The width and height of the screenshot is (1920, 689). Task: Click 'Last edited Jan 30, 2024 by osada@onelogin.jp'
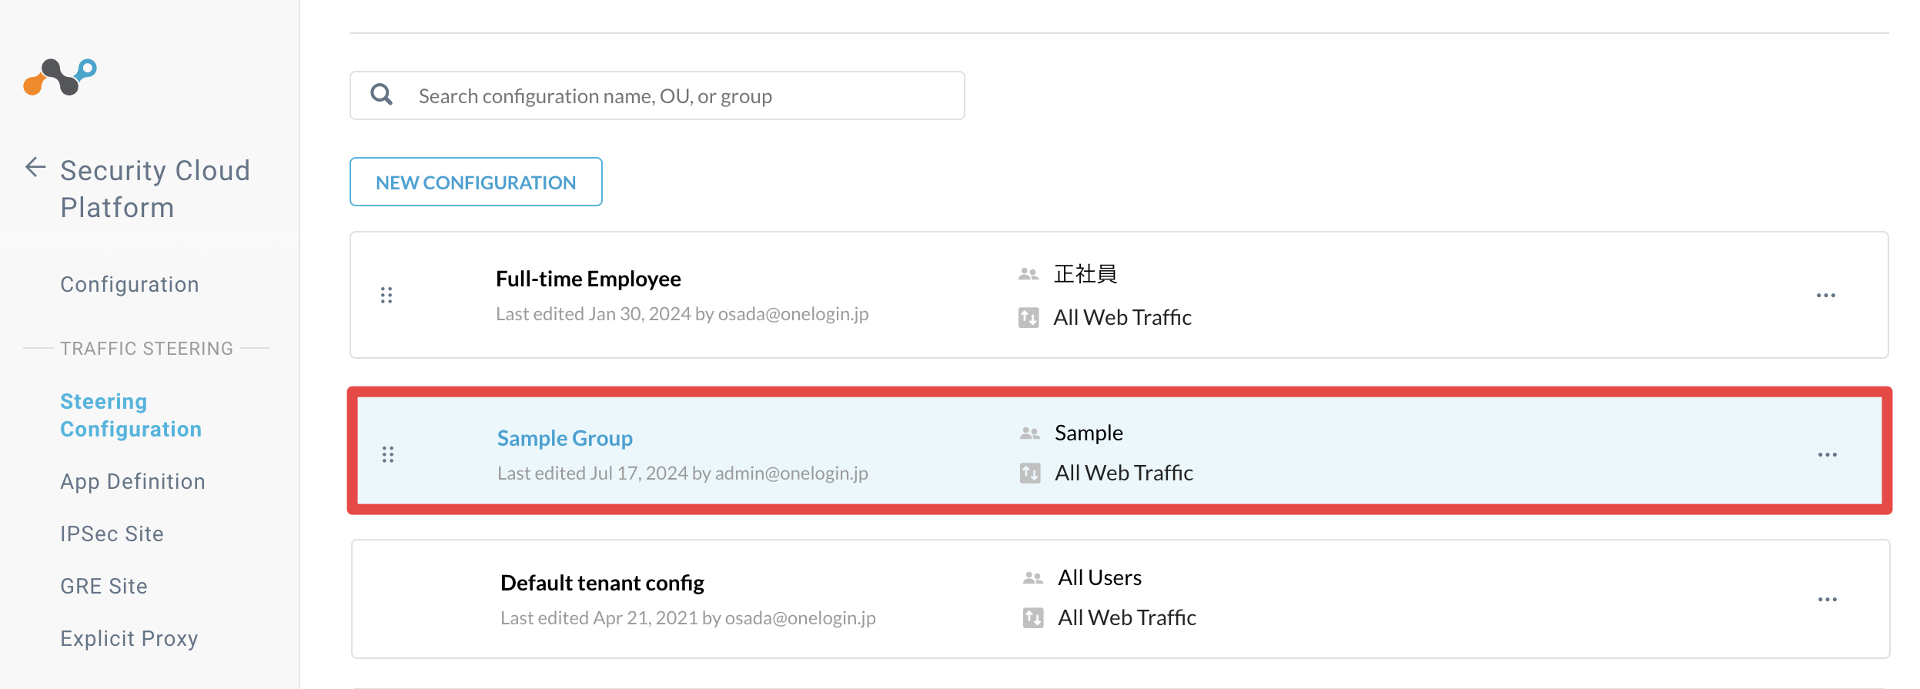682,314
